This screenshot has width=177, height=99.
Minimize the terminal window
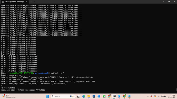(164, 2)
